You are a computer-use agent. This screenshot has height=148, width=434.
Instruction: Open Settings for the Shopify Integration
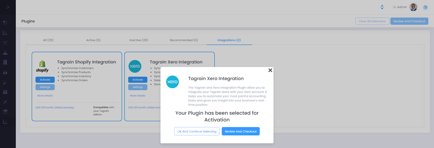[x=45, y=87]
